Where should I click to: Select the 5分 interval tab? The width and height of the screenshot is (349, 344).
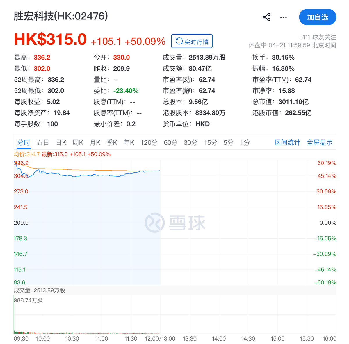[x=228, y=143]
